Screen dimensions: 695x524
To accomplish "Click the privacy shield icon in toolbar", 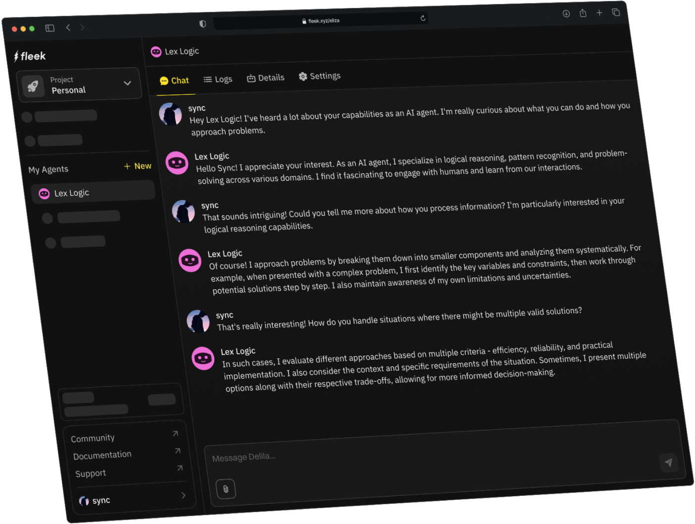I will (202, 24).
